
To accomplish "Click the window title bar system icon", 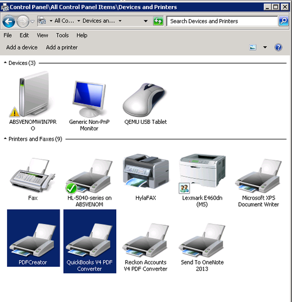I will tap(5, 7).
